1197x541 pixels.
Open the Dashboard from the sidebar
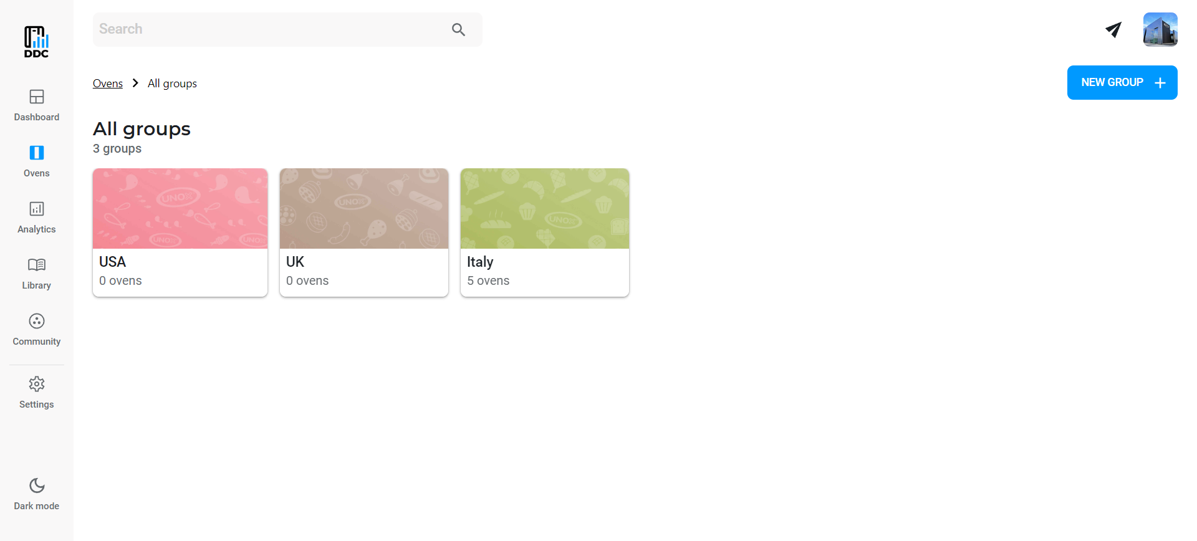(x=36, y=105)
